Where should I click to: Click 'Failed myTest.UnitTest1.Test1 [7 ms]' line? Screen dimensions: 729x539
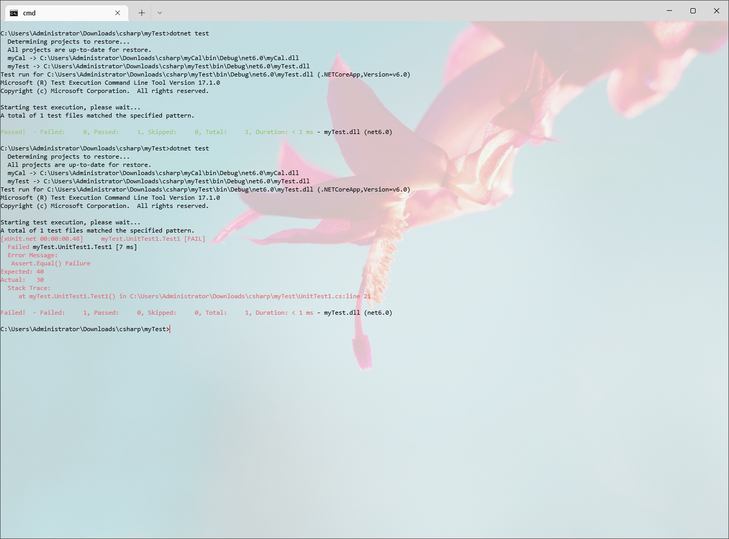click(x=72, y=247)
